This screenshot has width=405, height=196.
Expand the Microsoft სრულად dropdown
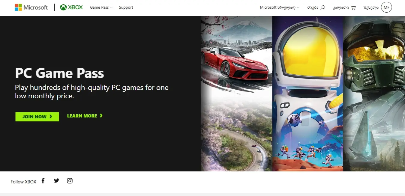280,7
